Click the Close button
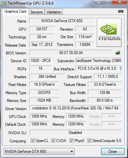This screenshot has height=158, width=128. click(x=113, y=151)
